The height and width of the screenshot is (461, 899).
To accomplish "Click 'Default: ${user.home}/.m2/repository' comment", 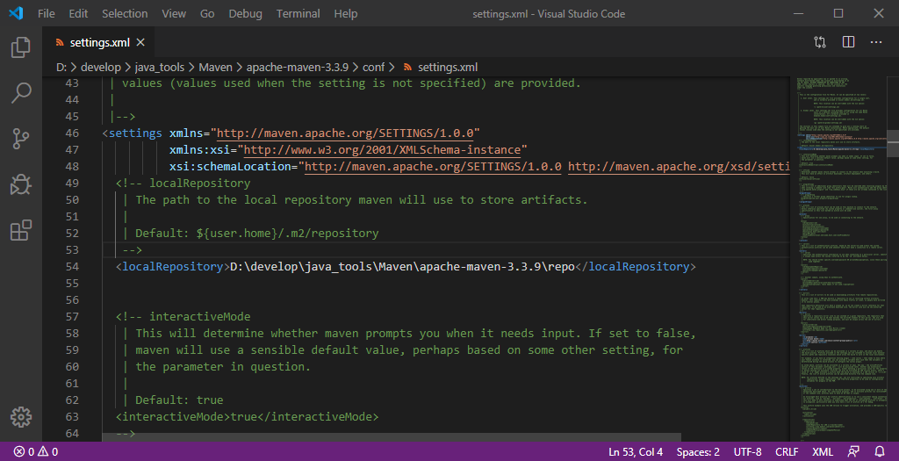I will pos(257,234).
